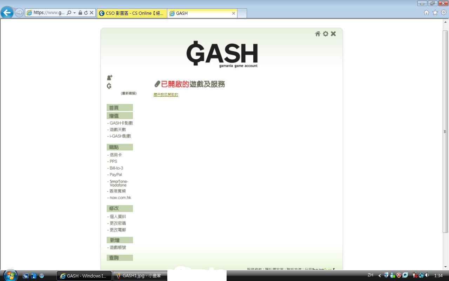Open the 首頁 sidebar menu
The height and width of the screenshot is (281, 449).
point(120,107)
